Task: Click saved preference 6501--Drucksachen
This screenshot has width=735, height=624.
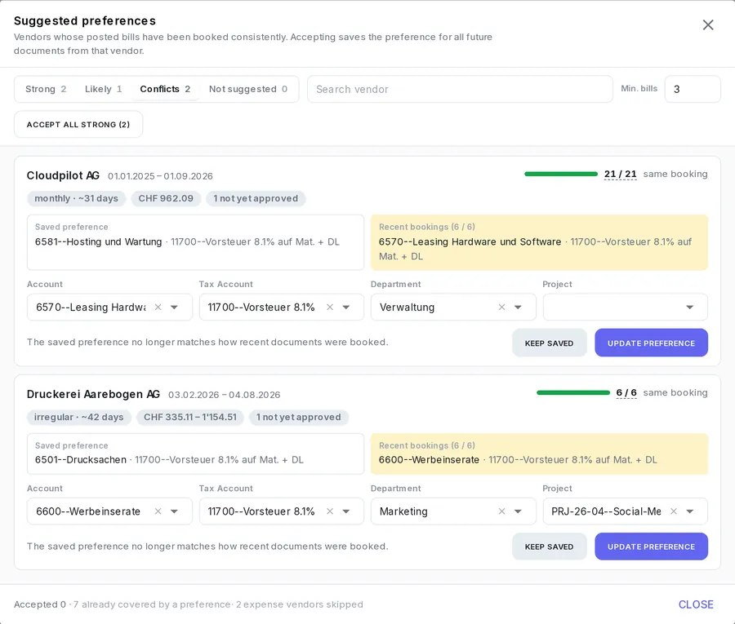Action: [x=195, y=454]
